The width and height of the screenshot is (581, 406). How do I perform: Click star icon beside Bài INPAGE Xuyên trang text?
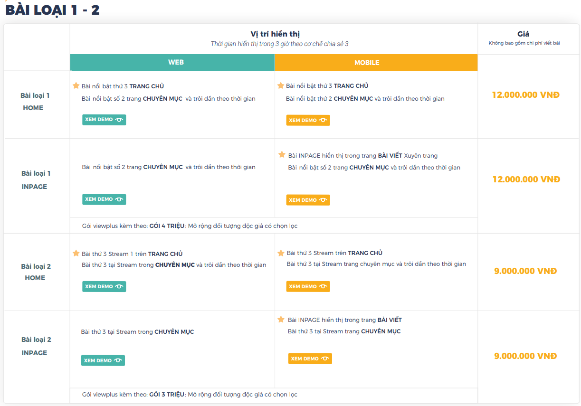coord(282,155)
